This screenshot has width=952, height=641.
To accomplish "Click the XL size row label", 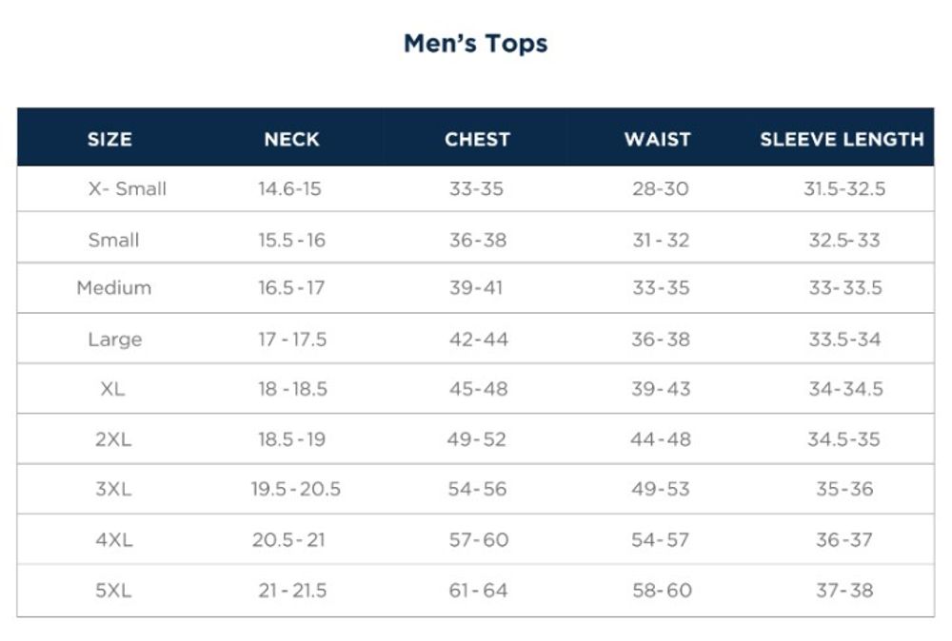I will tap(112, 389).
